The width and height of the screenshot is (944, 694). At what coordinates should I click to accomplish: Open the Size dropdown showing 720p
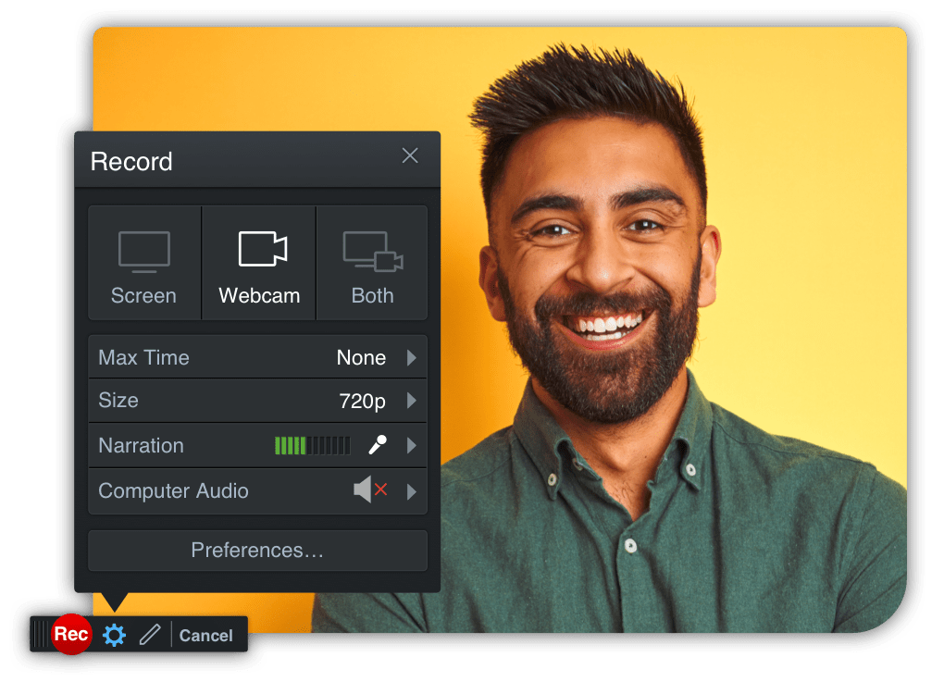pos(414,401)
